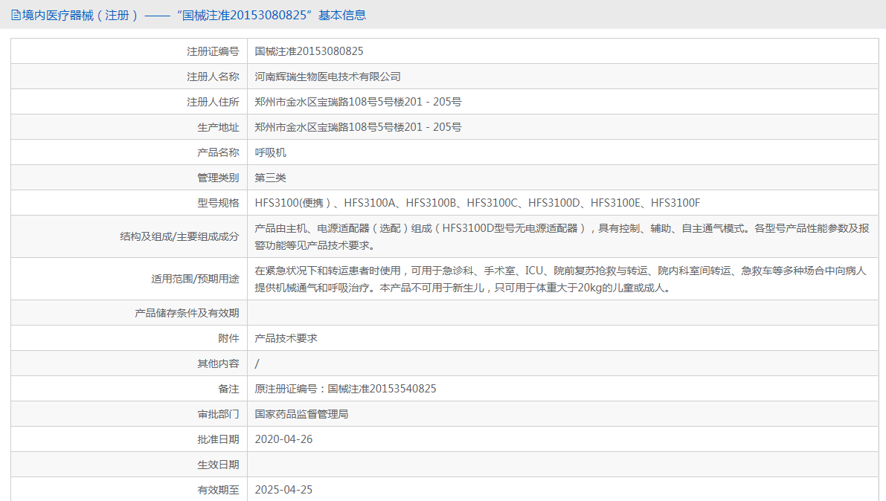Click the 注册人住所 address value
Viewport: 886px width, 501px height.
tap(358, 102)
